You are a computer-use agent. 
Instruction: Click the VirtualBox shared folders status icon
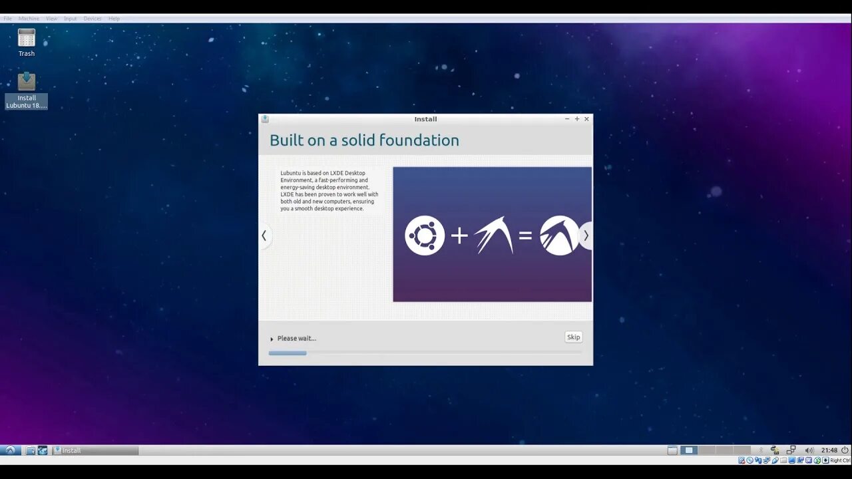(x=783, y=460)
